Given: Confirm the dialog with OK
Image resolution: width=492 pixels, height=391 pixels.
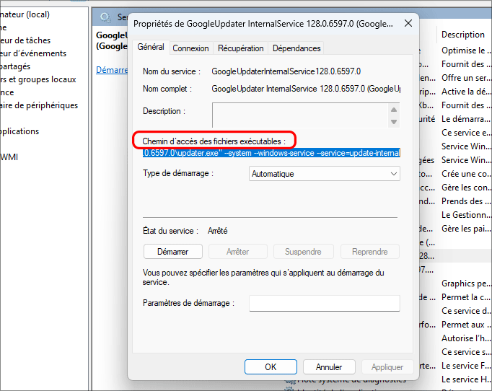Looking at the screenshot, I should [271, 366].
